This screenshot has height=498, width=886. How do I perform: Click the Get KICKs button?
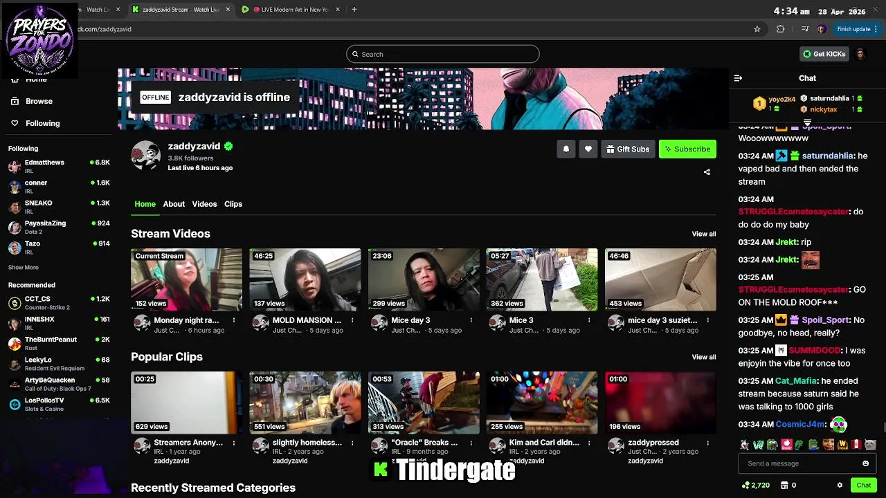(824, 54)
